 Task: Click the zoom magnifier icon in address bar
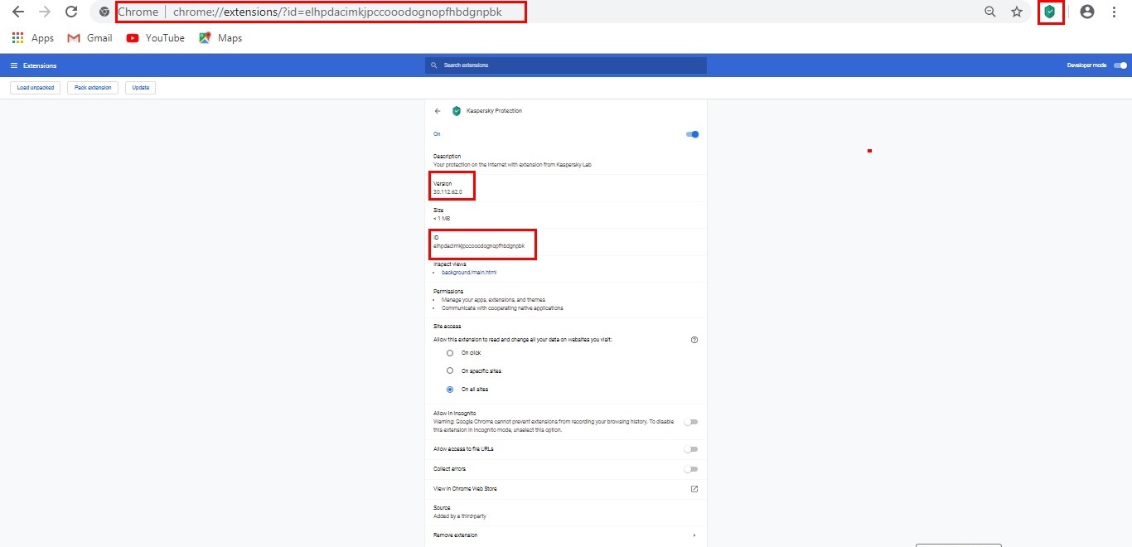click(990, 12)
